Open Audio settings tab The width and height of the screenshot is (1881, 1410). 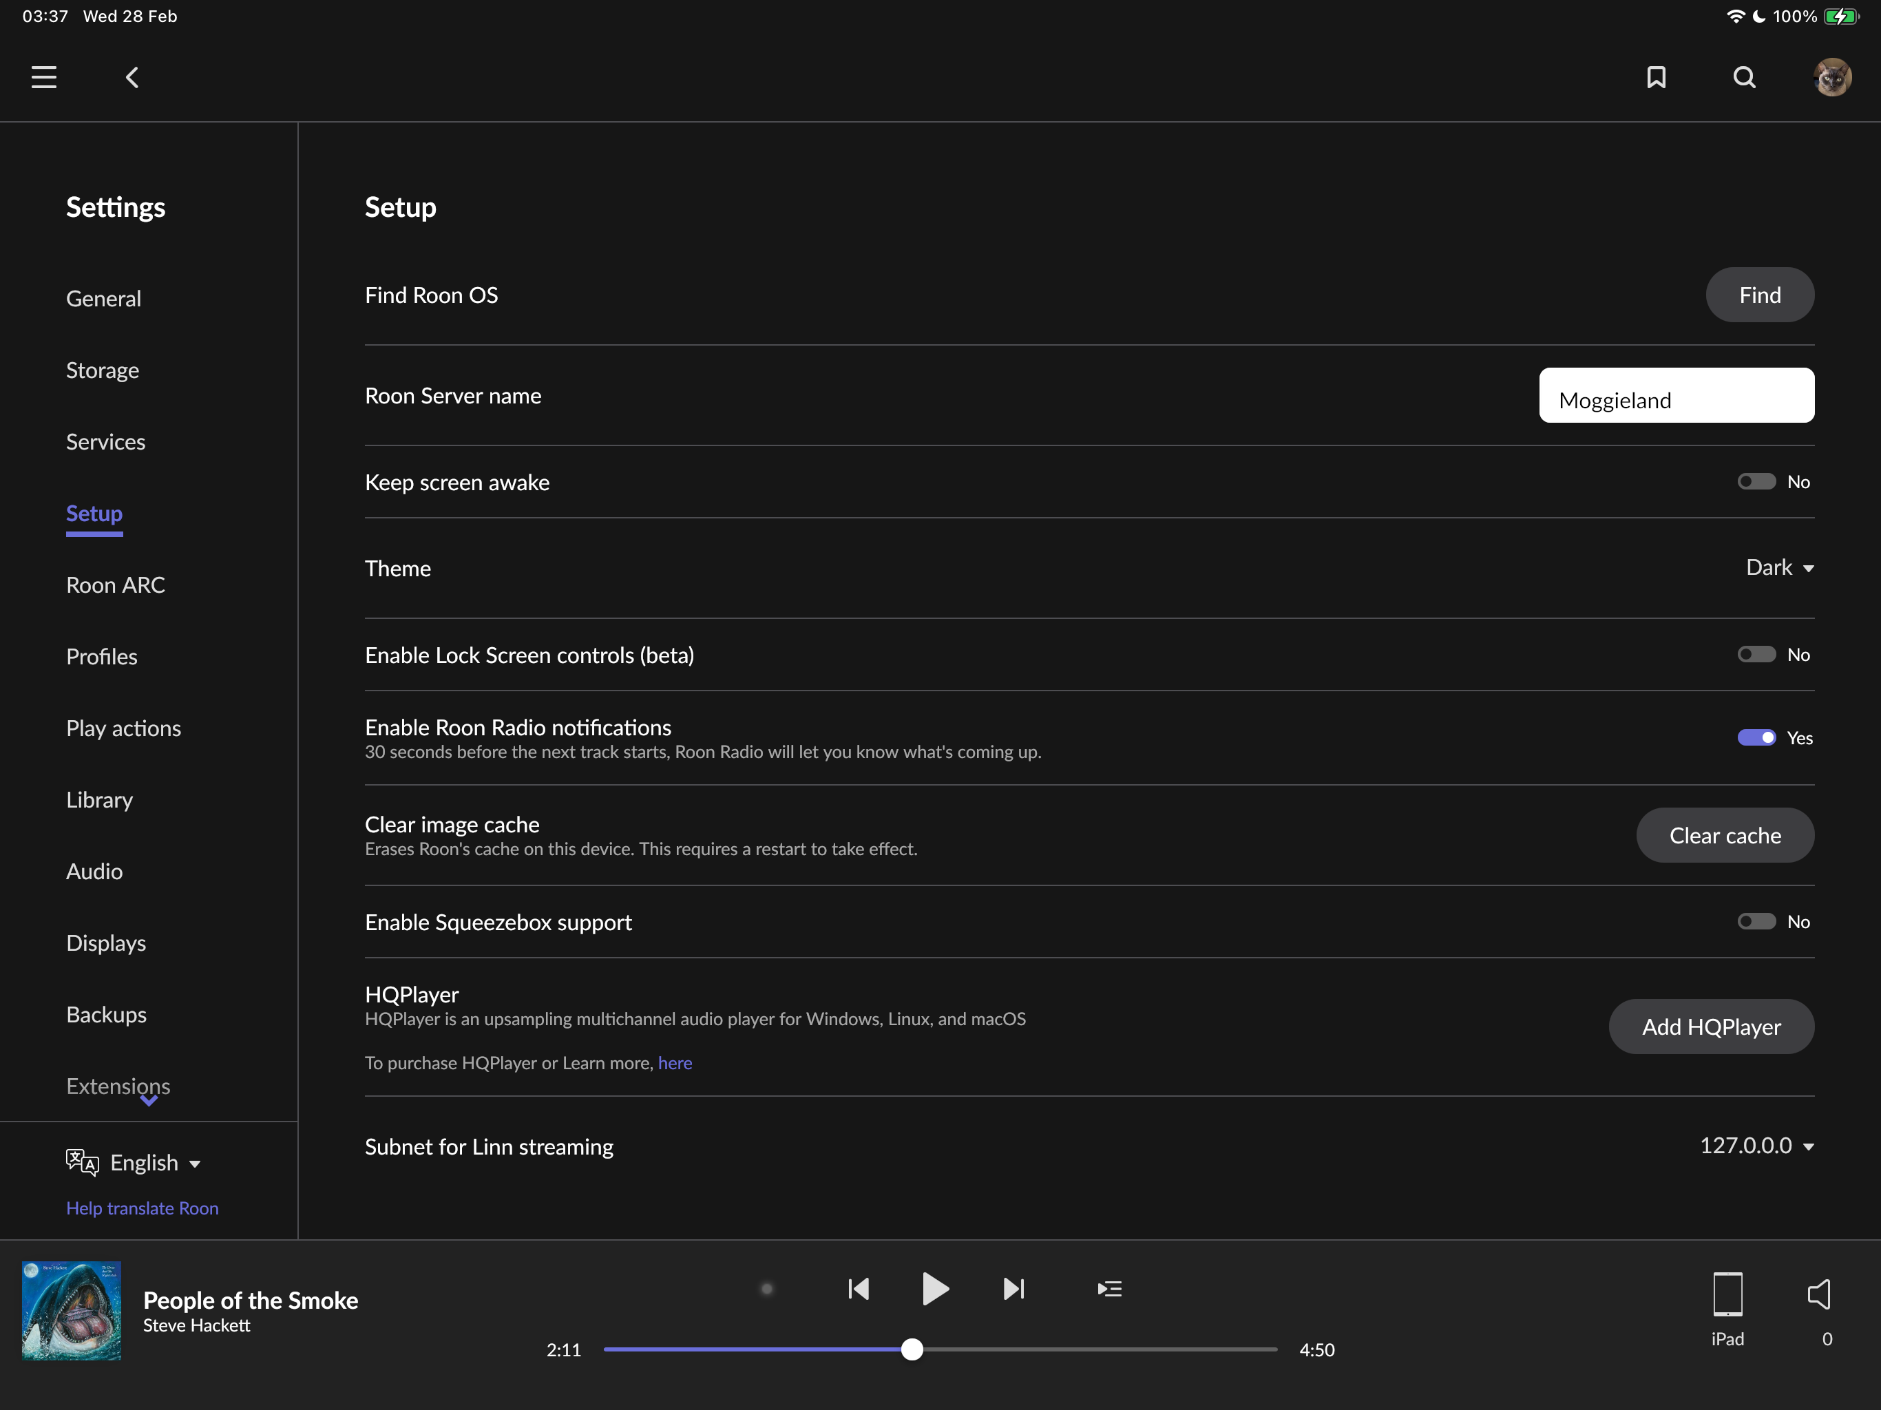point(94,871)
